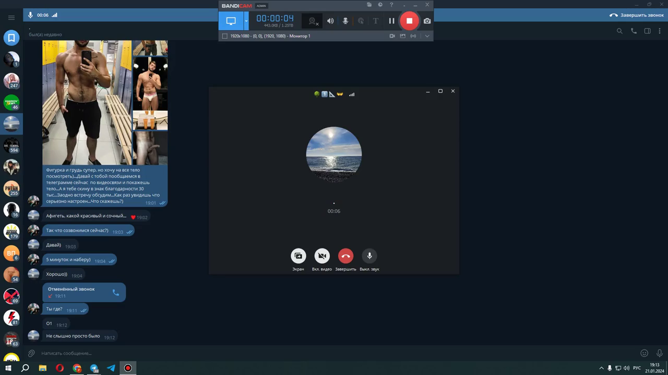Open the Telegram hamburger menu
668x375 pixels.
click(11, 17)
